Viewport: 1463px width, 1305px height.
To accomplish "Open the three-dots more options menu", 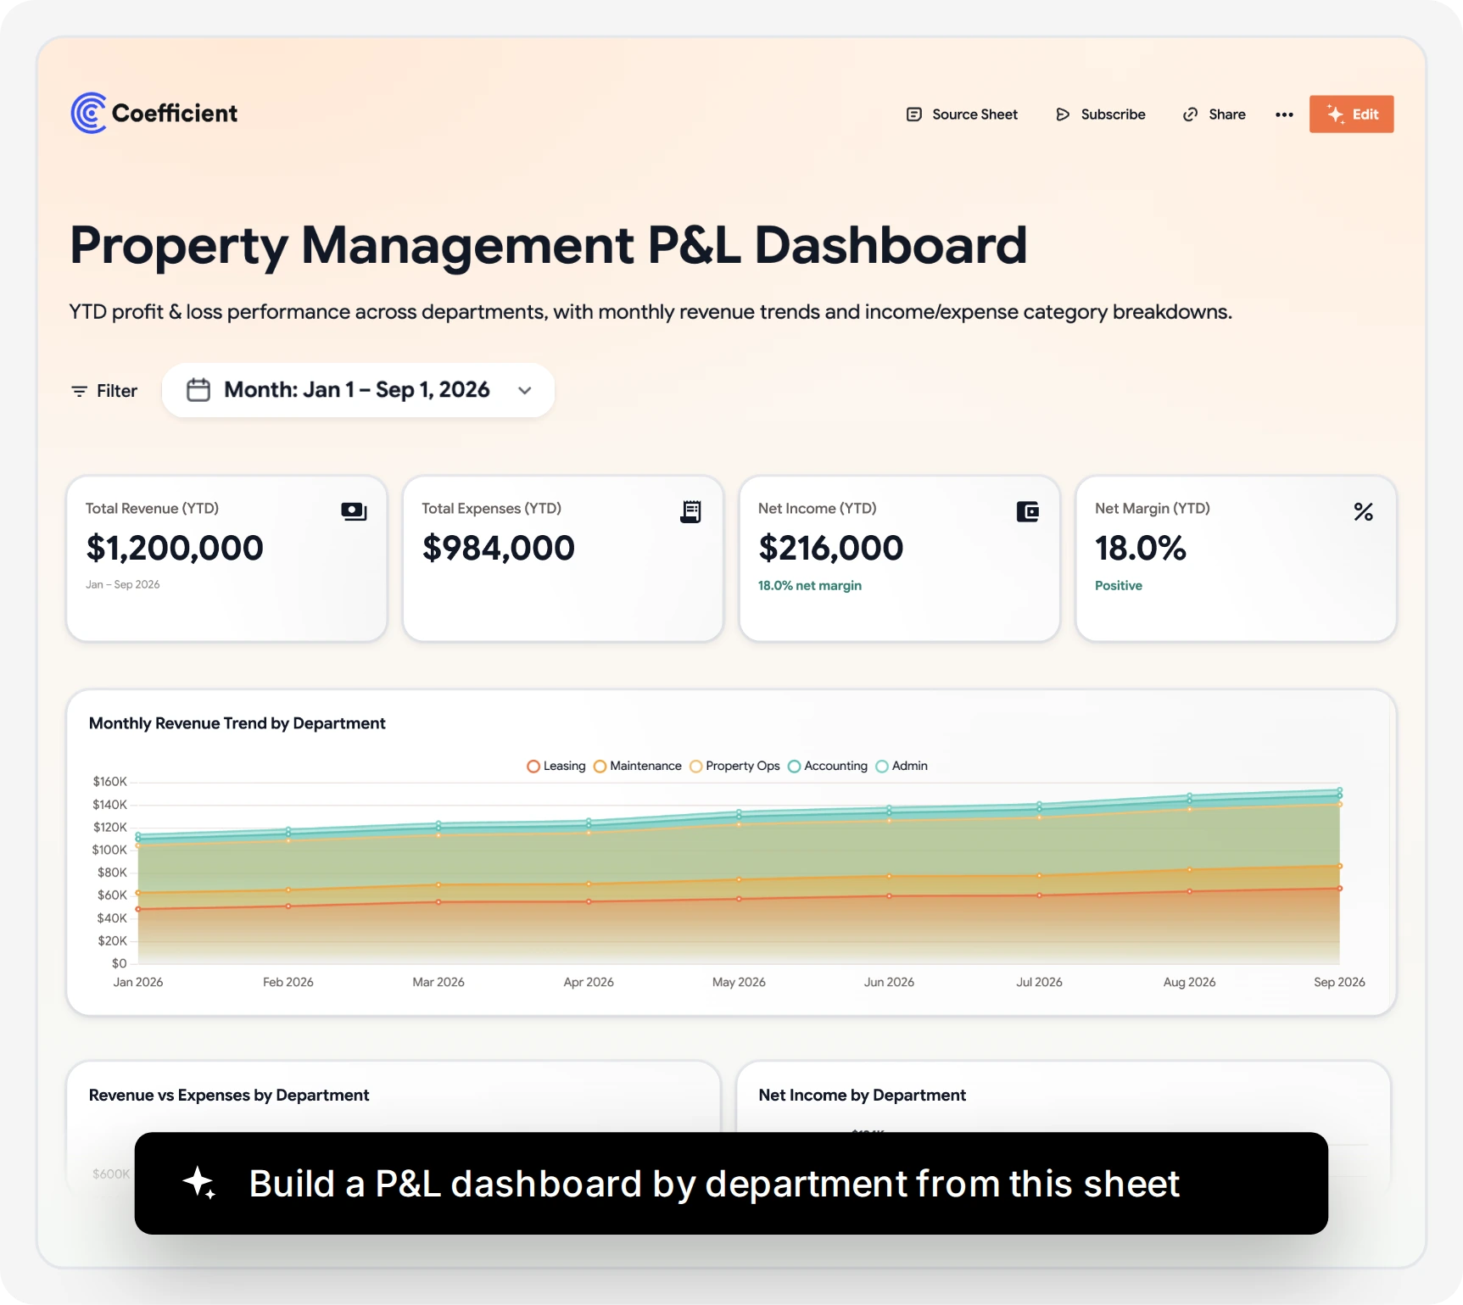I will [1284, 114].
